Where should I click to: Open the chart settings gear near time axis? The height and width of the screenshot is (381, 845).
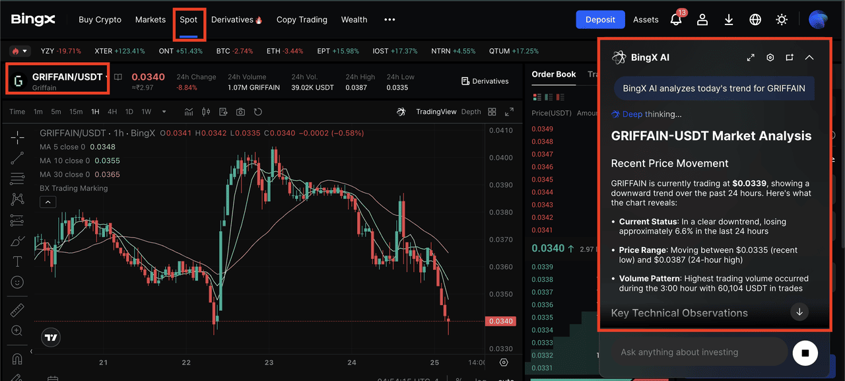click(504, 363)
